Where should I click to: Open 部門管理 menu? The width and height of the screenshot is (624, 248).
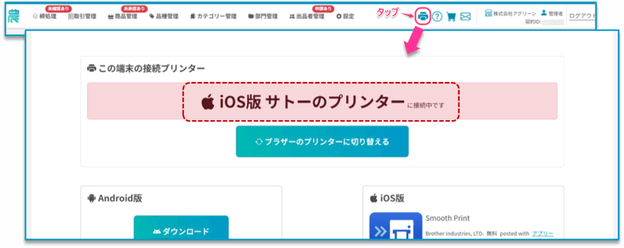coord(263,16)
